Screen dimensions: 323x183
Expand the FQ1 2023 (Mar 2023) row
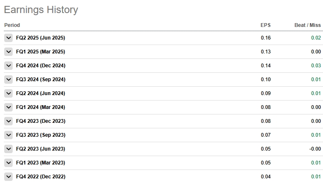[8, 163]
